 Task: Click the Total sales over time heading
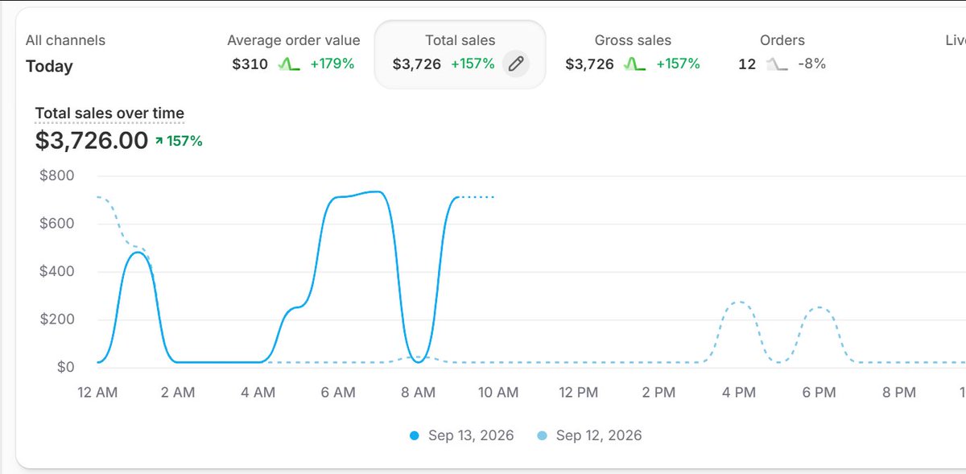tap(109, 113)
